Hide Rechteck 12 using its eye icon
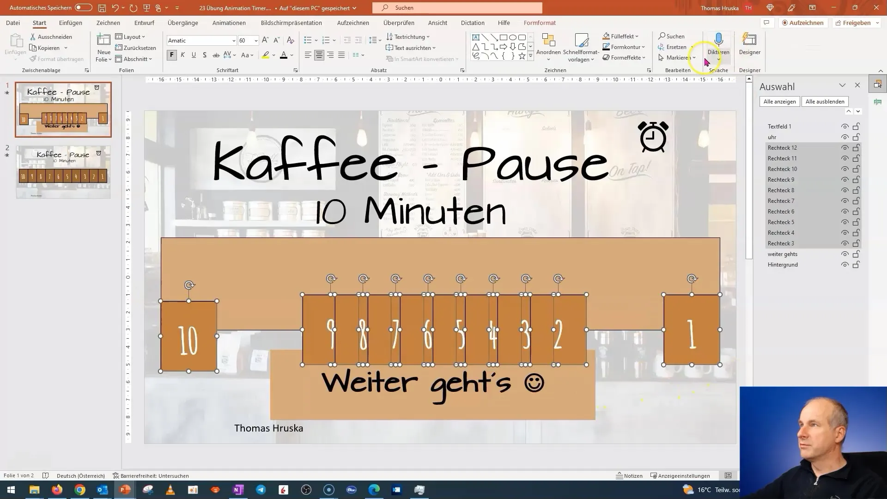 [x=844, y=148]
